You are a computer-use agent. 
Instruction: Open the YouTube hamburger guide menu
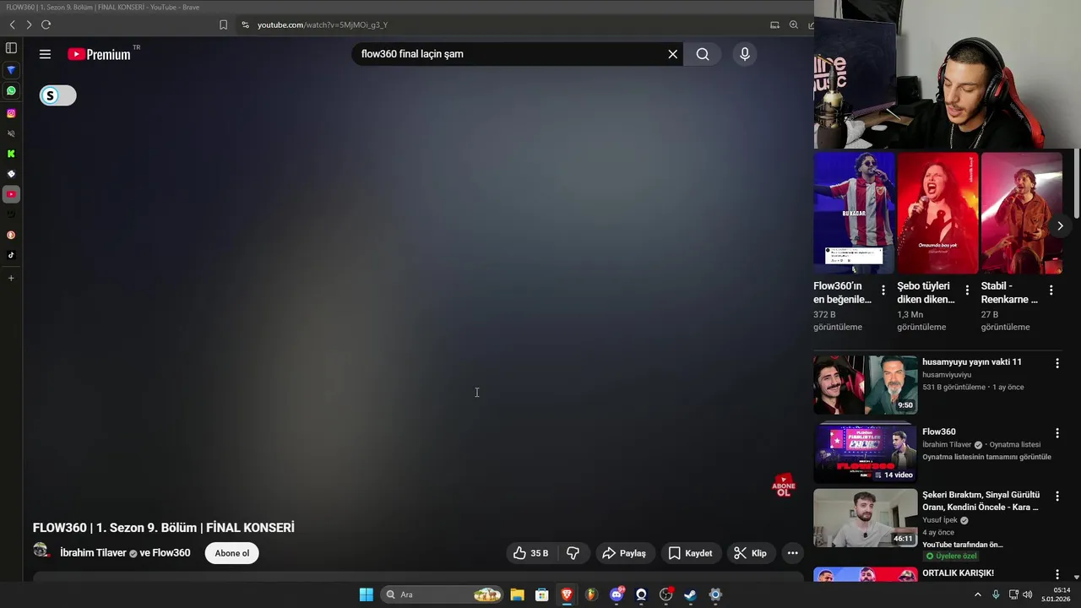point(45,54)
